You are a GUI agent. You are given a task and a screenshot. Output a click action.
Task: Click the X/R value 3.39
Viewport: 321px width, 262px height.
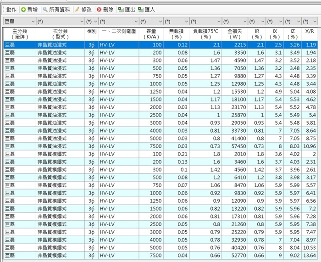point(311,76)
